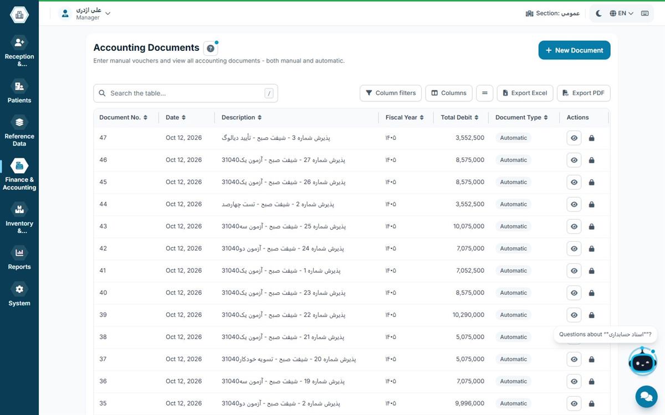Open the EN language dropdown
665x415 pixels.
[x=621, y=13]
